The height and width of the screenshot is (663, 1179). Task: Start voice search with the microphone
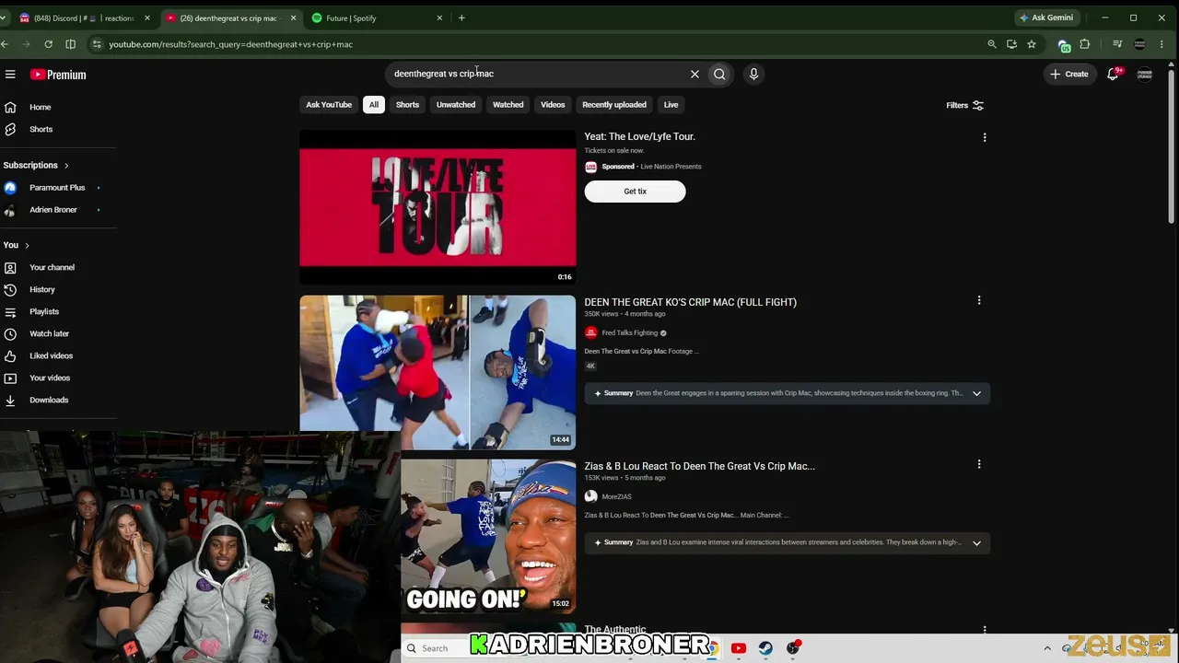[x=753, y=75]
